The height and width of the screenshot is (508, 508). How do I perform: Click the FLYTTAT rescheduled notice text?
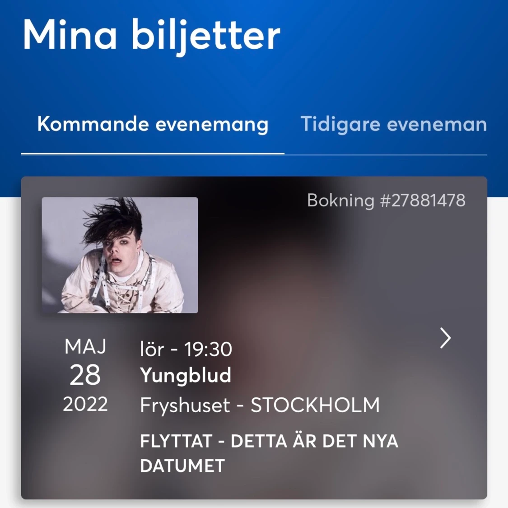coord(269,452)
